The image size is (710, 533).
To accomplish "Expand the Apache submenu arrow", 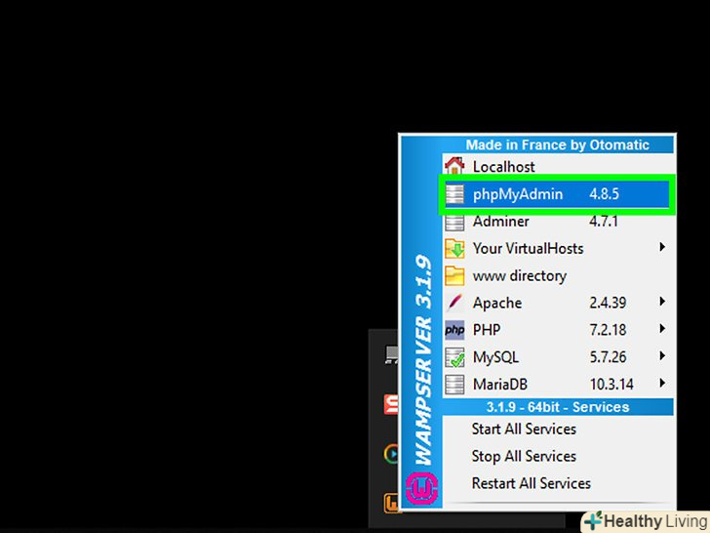I will coord(662,302).
